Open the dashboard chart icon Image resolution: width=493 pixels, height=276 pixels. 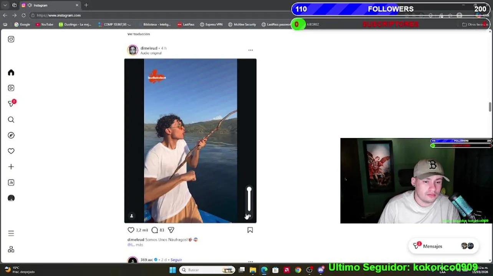(11, 182)
